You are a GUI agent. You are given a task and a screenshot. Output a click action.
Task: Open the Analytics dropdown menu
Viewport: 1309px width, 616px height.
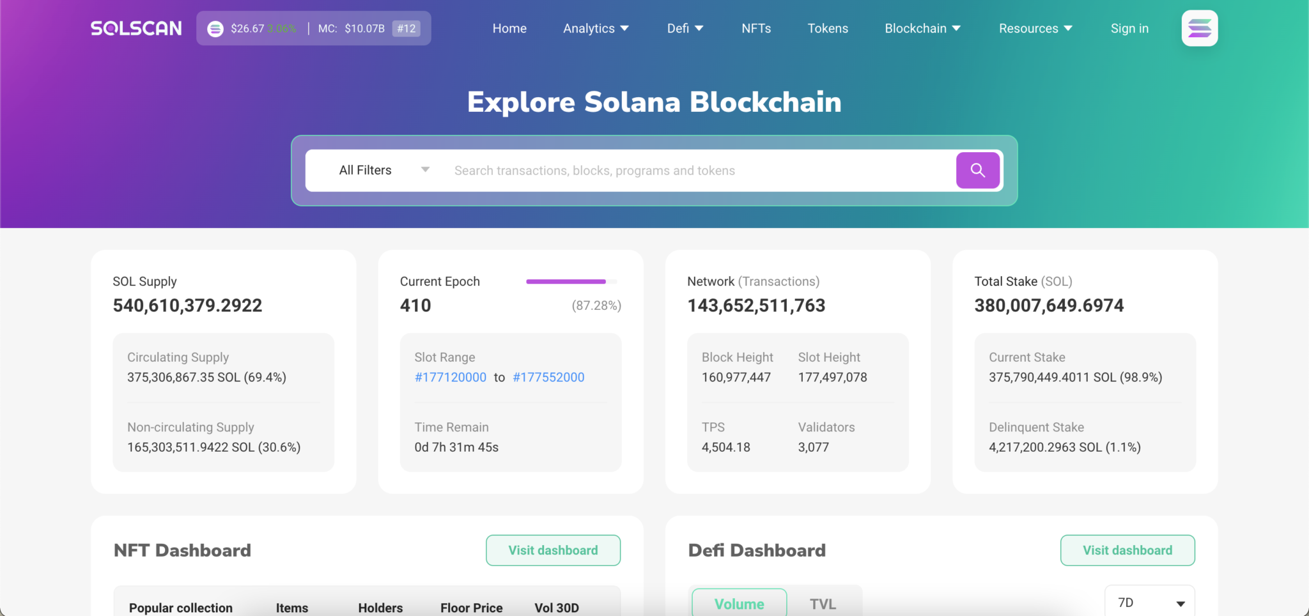tap(595, 28)
